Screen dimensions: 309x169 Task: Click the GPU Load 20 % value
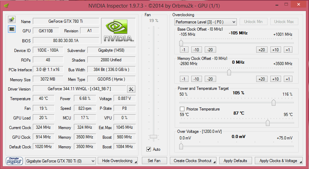pos(44,118)
